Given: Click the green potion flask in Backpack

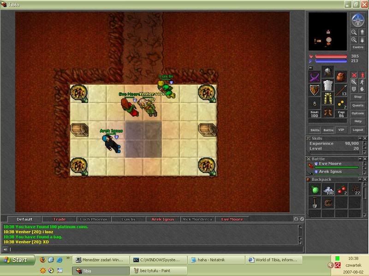Looking at the screenshot, I should coord(315,190).
